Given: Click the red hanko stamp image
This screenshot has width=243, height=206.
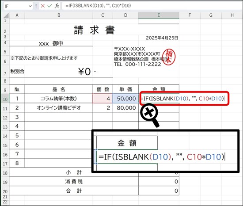Looking at the screenshot, I should (169, 57).
